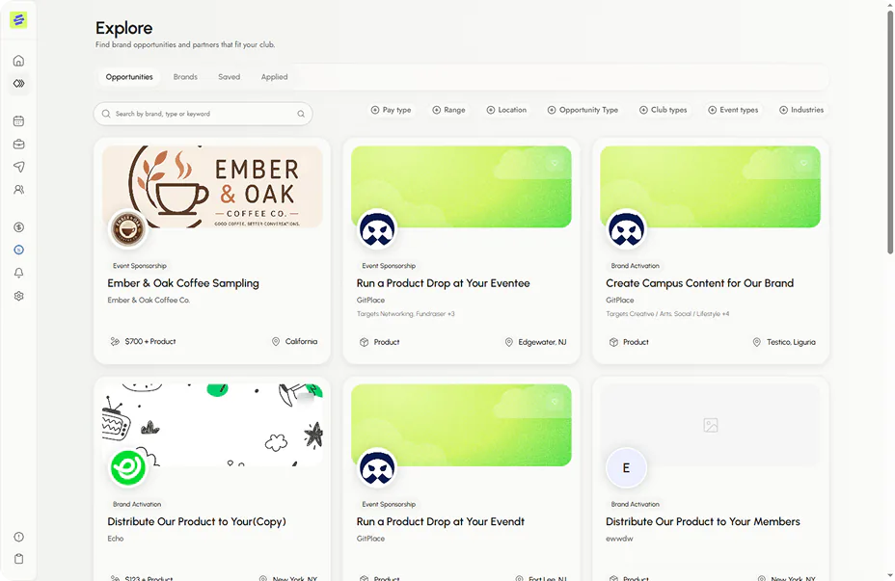The image size is (895, 581).
Task: Click the blue circular clock icon in the sidebar
Action: point(19,250)
